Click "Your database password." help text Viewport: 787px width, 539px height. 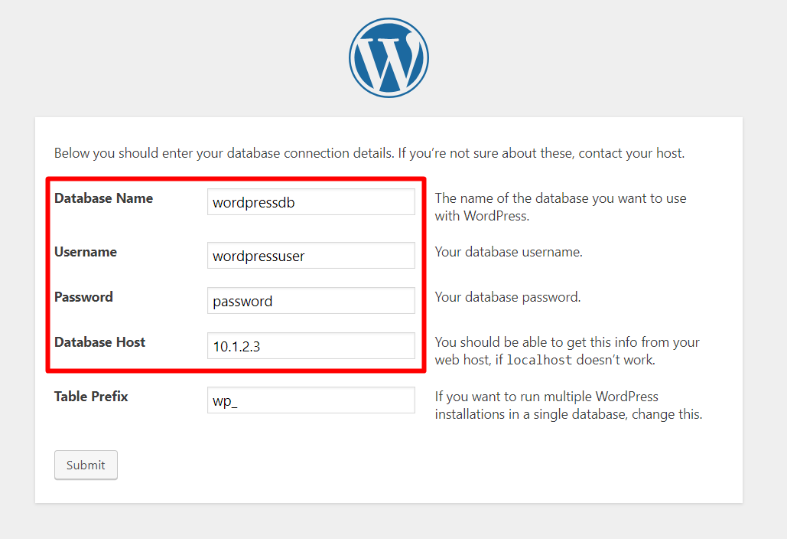tap(508, 297)
